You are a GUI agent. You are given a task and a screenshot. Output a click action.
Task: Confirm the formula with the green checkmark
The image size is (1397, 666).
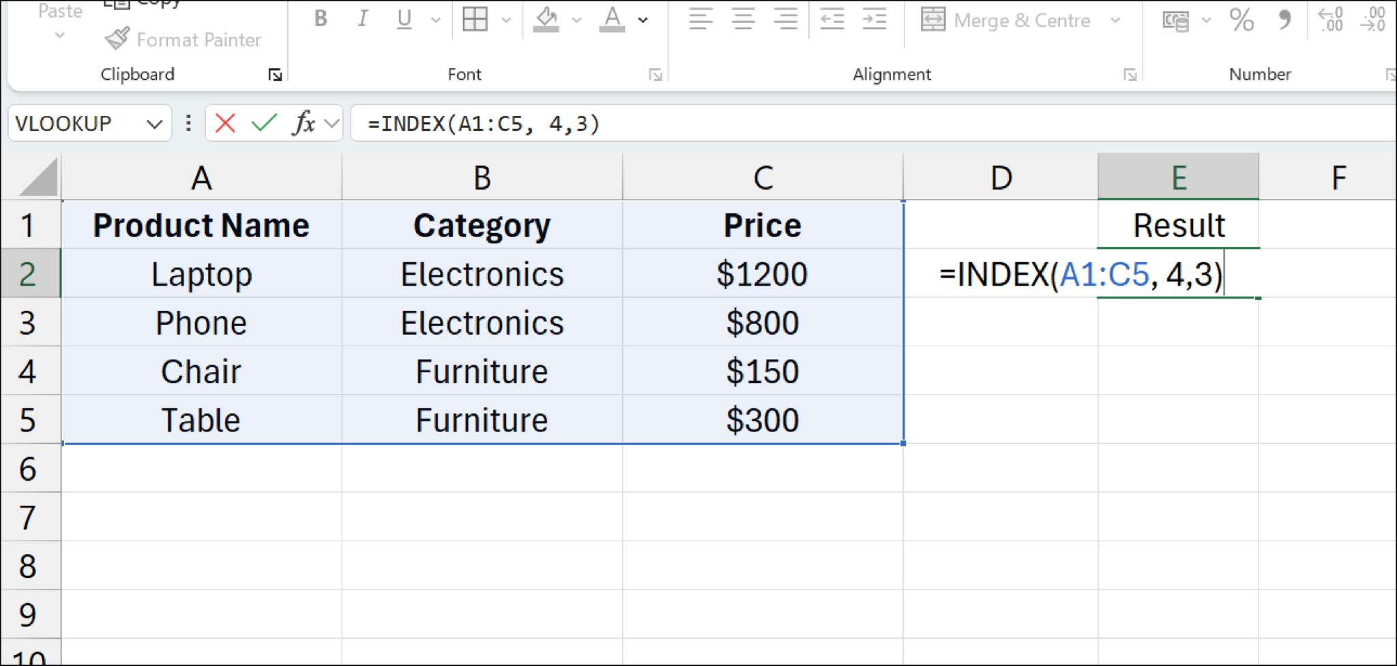click(263, 123)
